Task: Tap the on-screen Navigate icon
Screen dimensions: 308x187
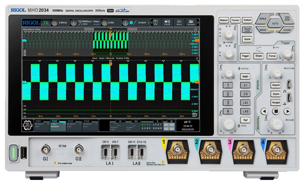Action: click(x=191, y=23)
